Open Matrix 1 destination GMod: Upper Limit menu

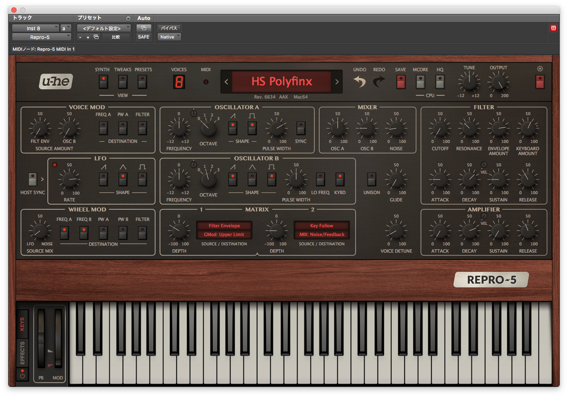(x=224, y=235)
